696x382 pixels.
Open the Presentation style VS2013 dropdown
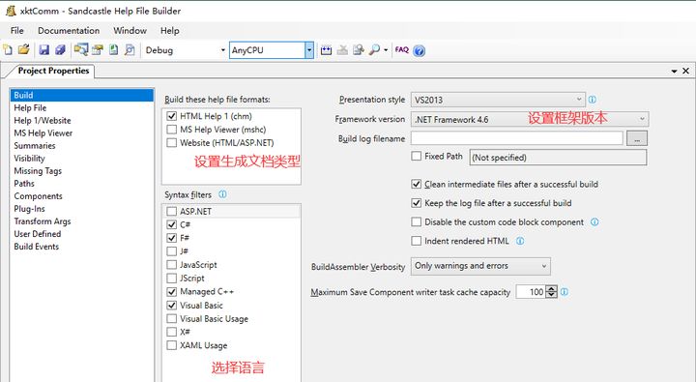click(x=498, y=100)
